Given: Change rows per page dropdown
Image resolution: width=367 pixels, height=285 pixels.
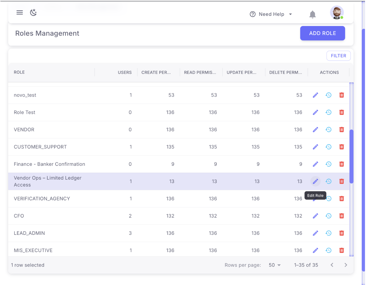Looking at the screenshot, I should pyautogui.click(x=275, y=265).
